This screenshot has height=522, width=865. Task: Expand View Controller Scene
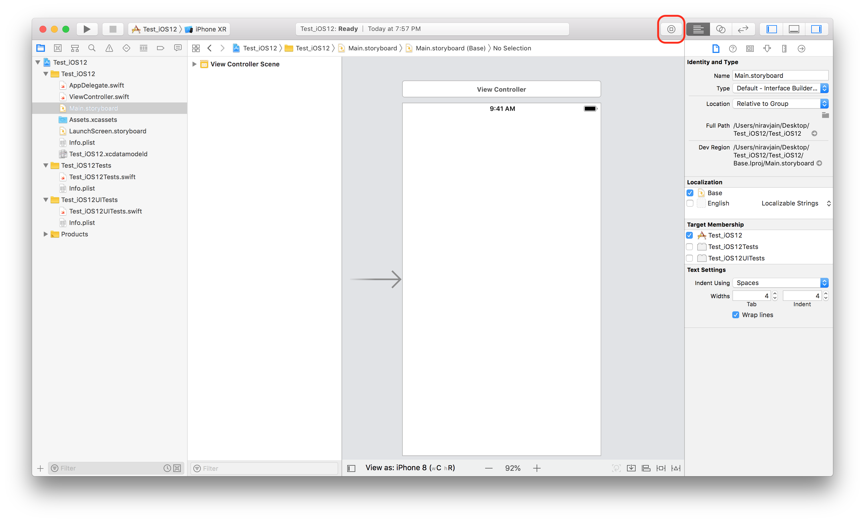click(x=194, y=64)
